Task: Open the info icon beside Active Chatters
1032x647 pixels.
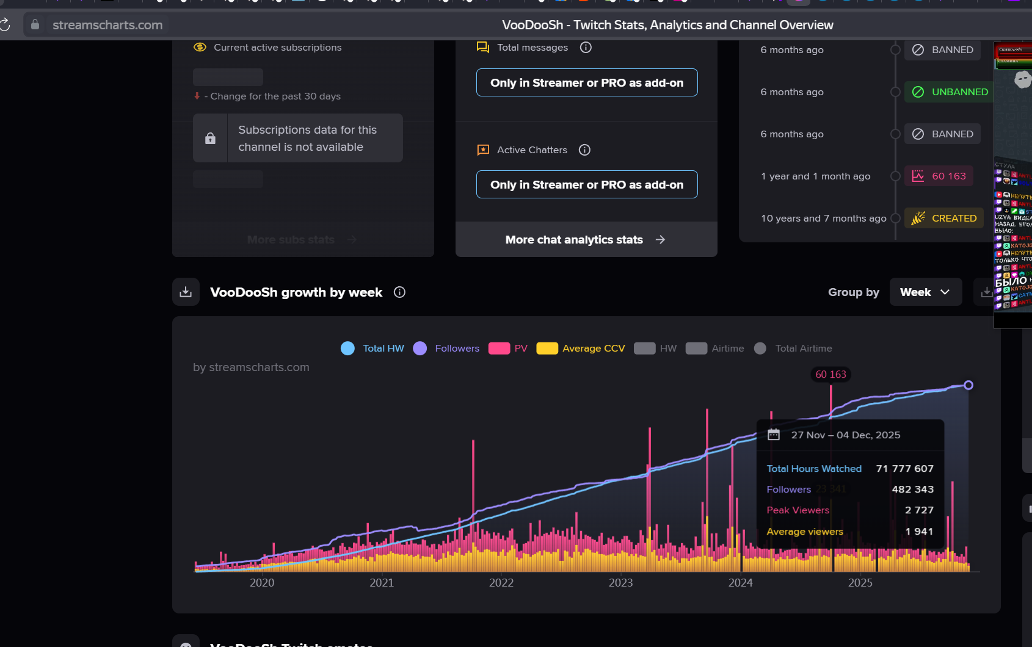Action: pyautogui.click(x=584, y=150)
